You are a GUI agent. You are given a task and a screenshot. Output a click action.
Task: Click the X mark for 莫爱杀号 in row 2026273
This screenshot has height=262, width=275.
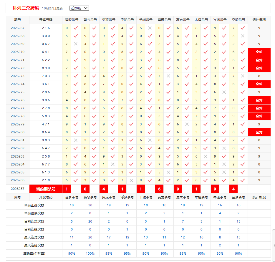(168, 76)
